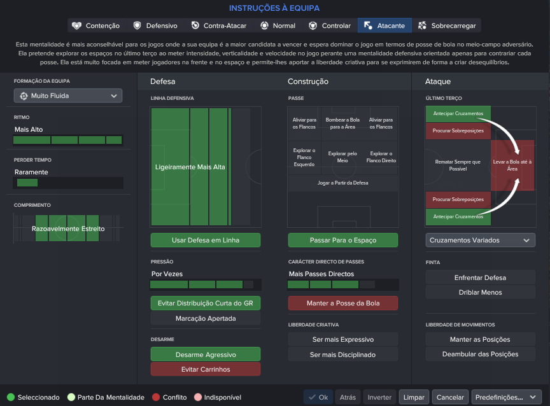Open the Muito Fluida team shape dropdown
The image size is (550, 406).
point(68,95)
